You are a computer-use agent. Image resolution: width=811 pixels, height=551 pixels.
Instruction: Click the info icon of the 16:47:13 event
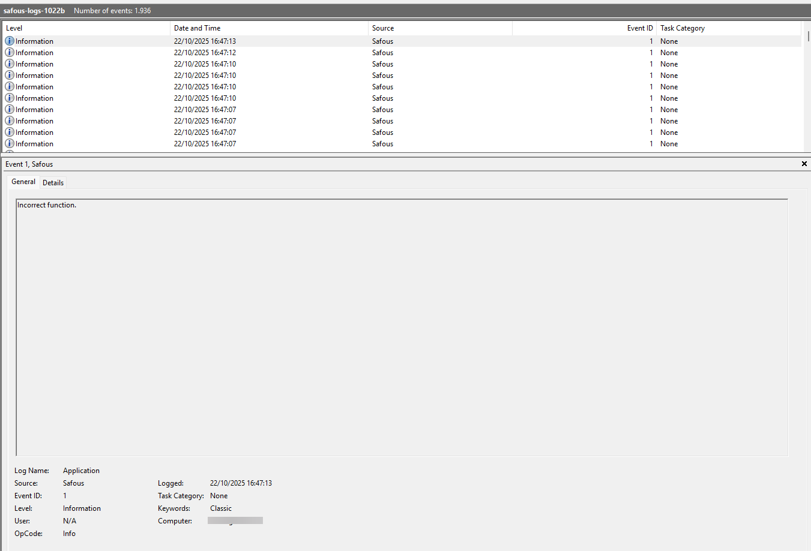click(x=10, y=41)
